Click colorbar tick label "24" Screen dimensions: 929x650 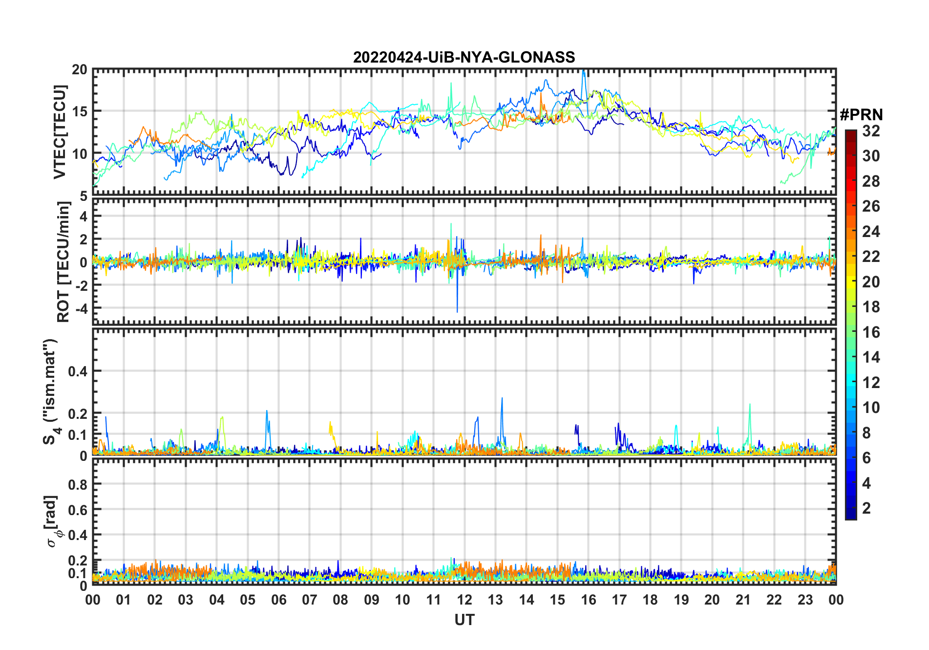(x=871, y=232)
